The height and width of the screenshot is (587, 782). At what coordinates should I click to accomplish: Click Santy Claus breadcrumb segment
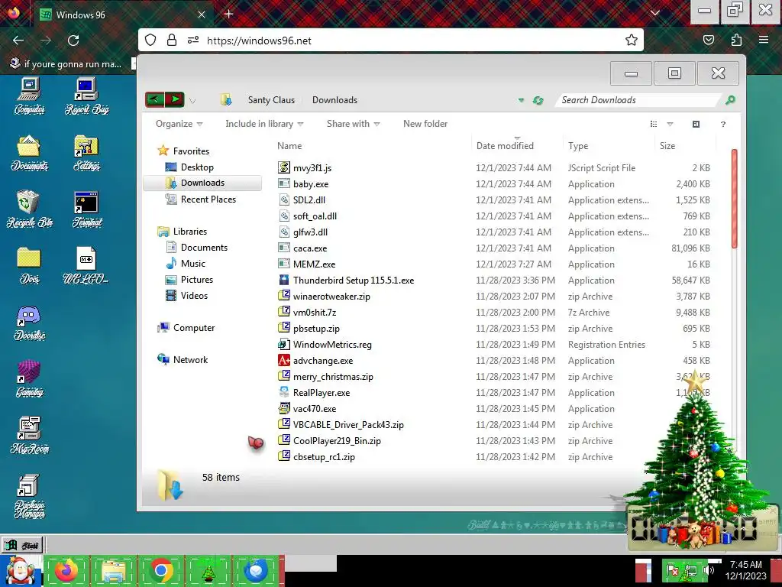click(x=271, y=100)
